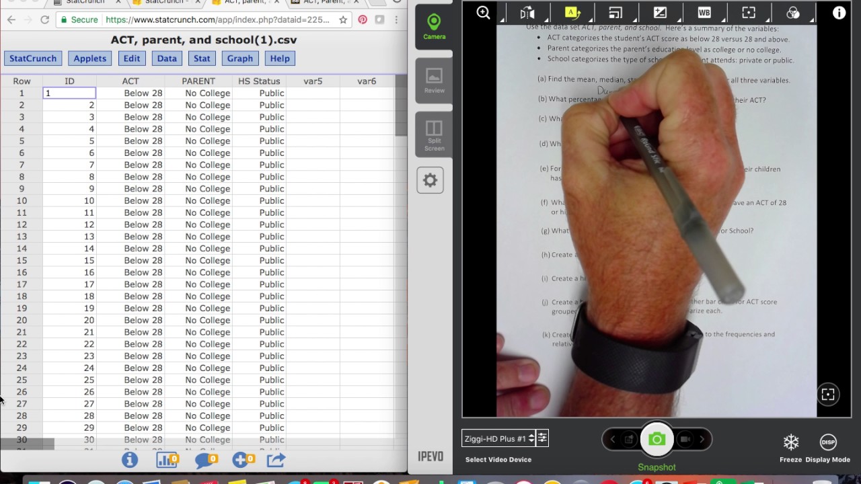Open the color filter tool
This screenshot has width=861, height=484.
(x=793, y=13)
